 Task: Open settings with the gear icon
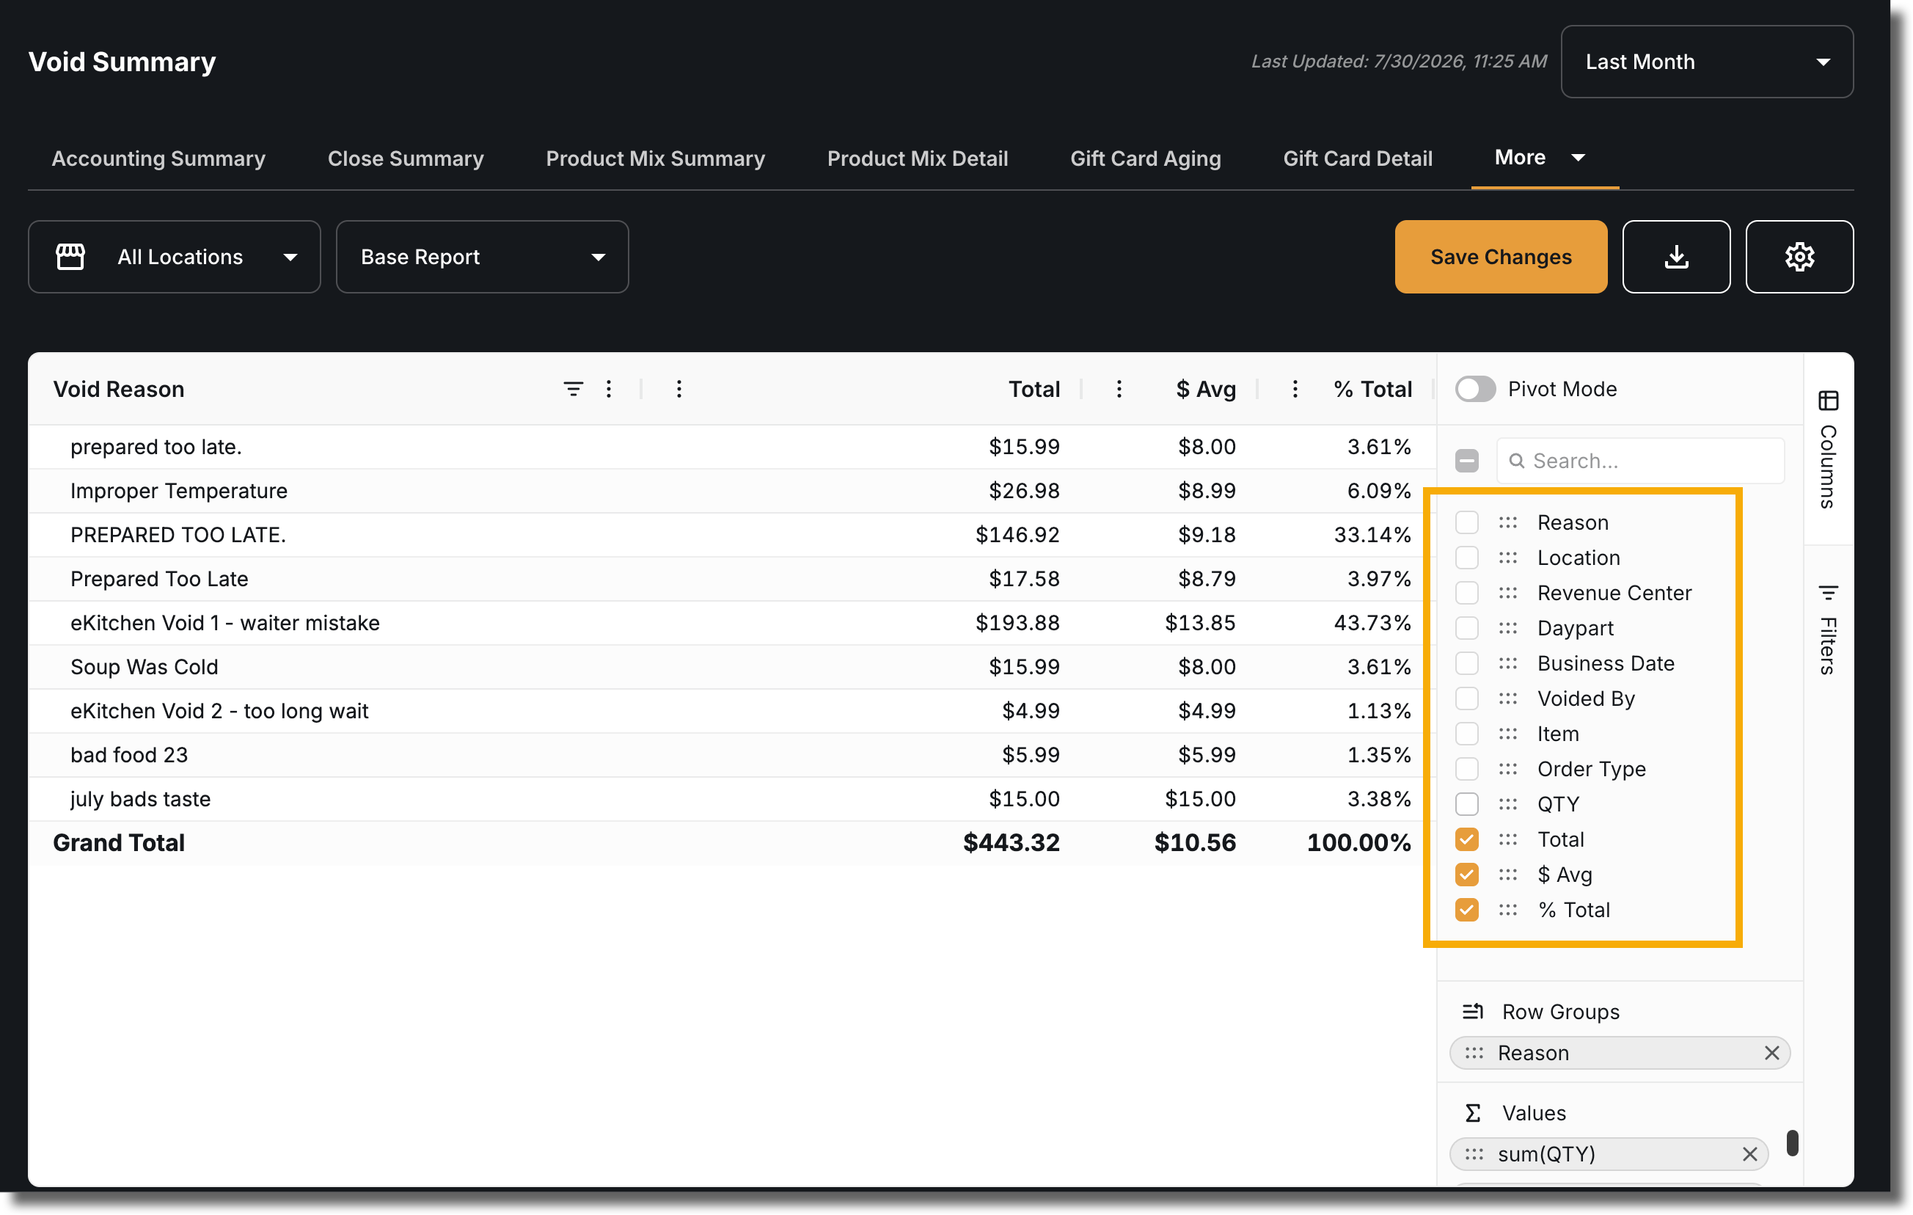[x=1799, y=257]
